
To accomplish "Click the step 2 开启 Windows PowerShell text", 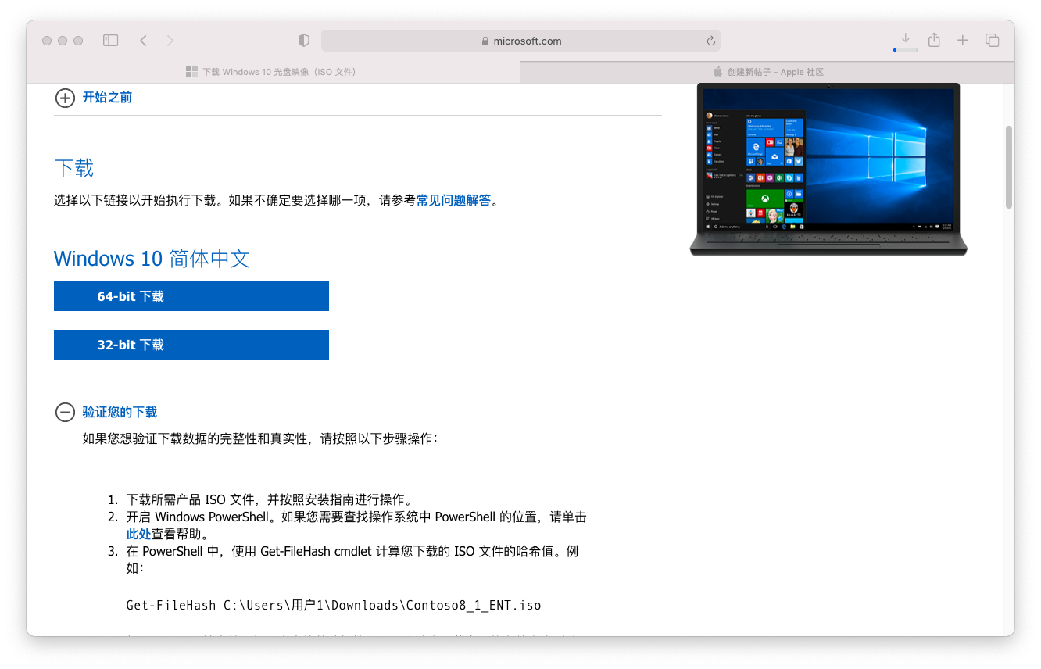I will point(356,525).
